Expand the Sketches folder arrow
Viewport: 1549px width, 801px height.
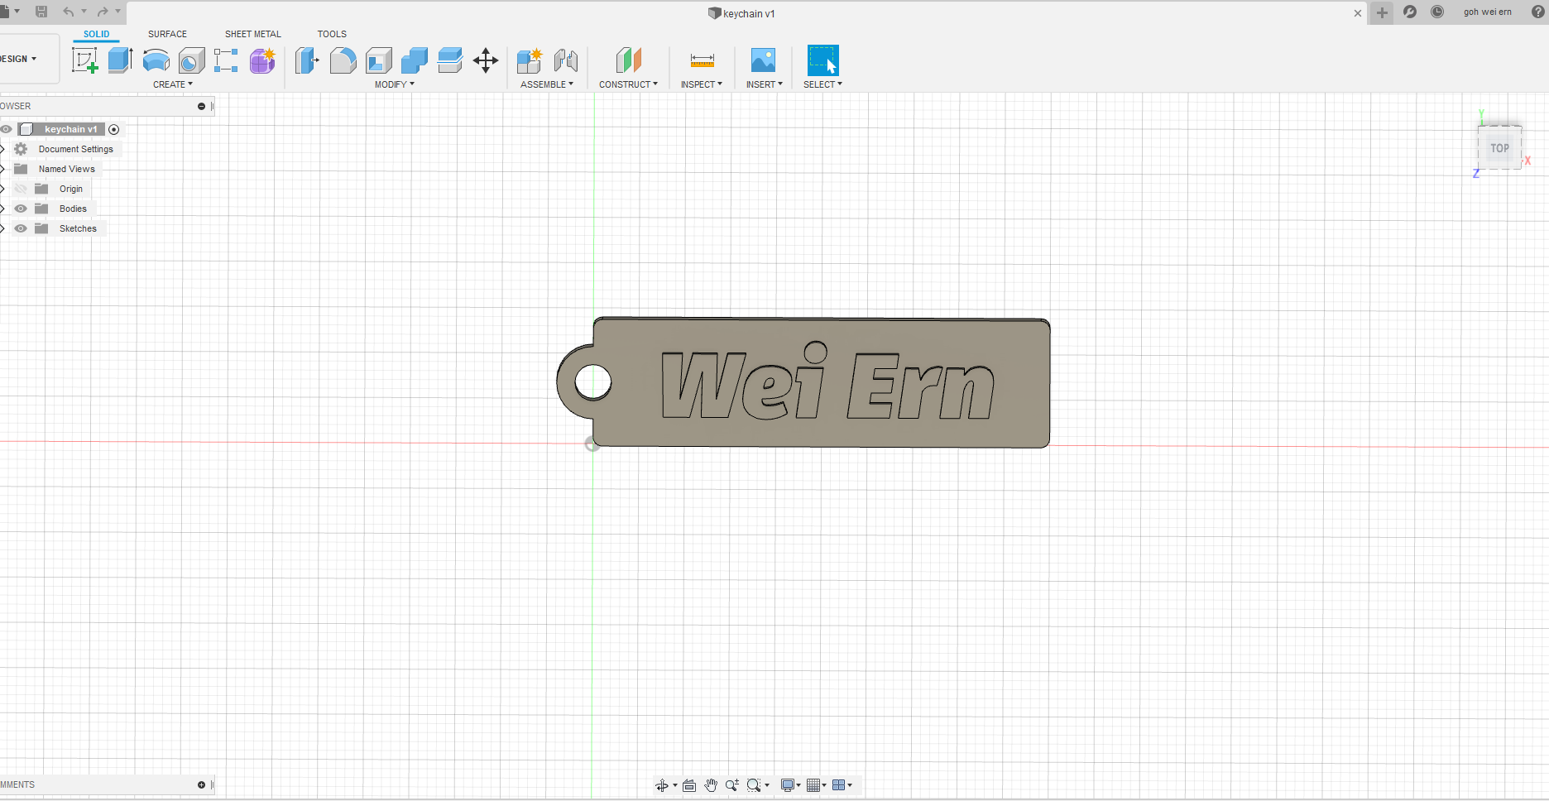click(x=2, y=228)
